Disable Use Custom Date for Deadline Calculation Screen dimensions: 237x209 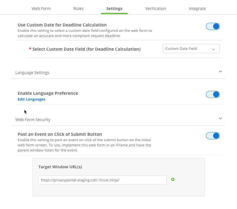pos(213,26)
